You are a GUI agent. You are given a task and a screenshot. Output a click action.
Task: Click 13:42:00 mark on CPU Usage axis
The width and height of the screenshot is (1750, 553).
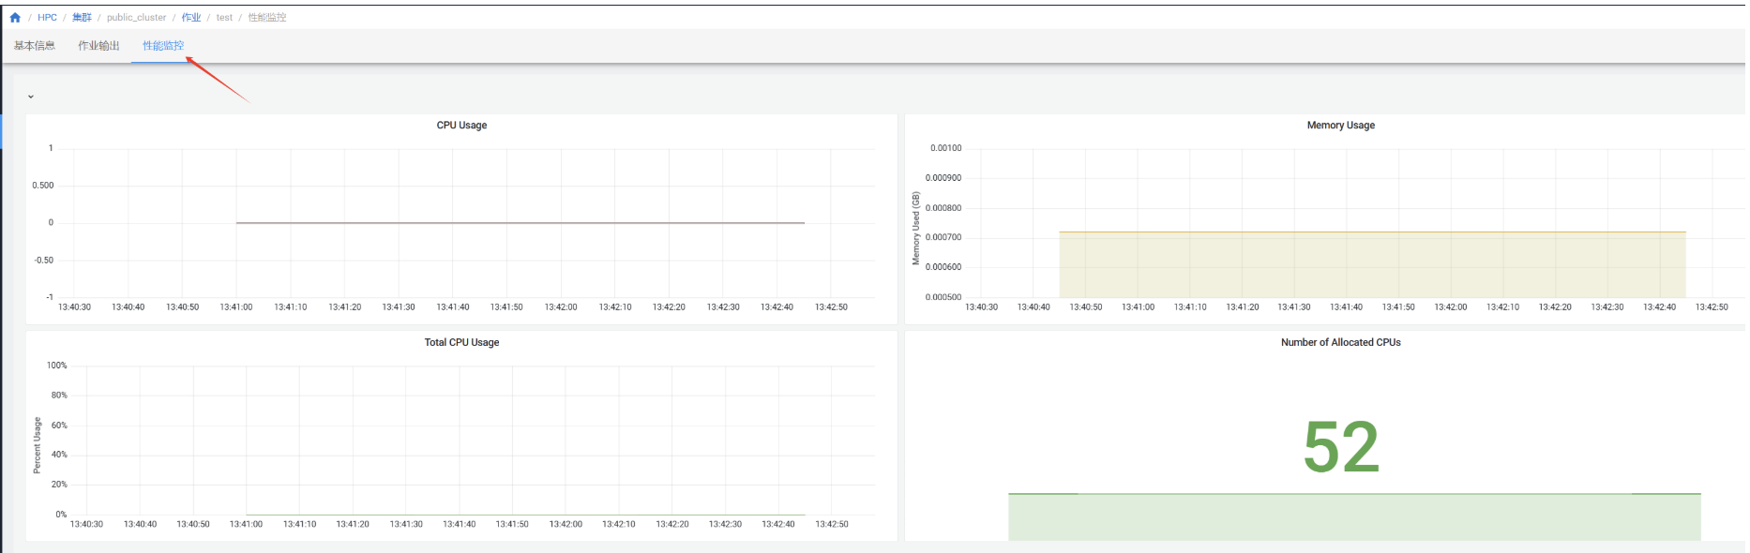[x=561, y=307]
